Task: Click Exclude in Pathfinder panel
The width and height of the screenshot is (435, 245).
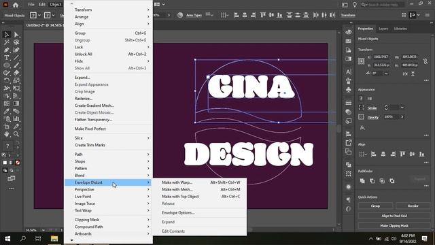Action: [392, 181]
